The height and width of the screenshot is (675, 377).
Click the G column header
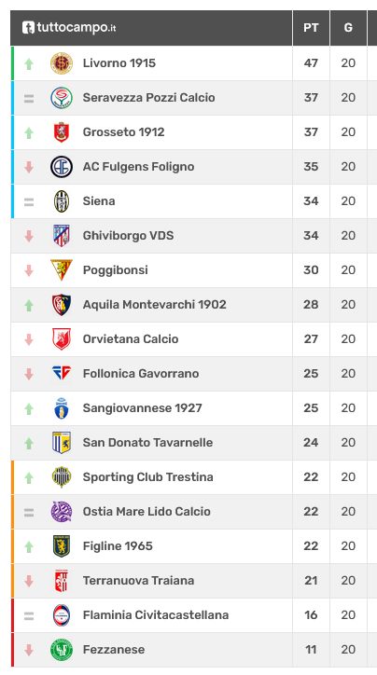point(348,28)
